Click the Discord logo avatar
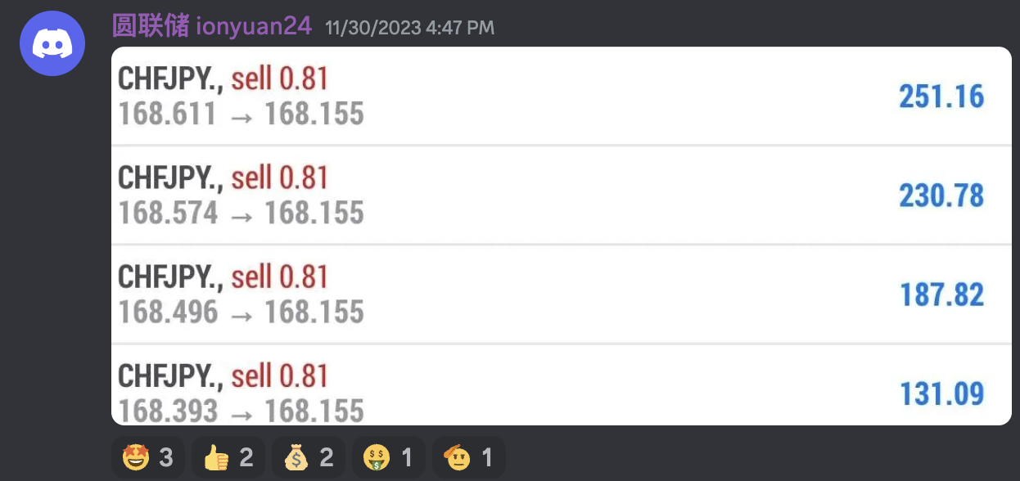 [52, 43]
